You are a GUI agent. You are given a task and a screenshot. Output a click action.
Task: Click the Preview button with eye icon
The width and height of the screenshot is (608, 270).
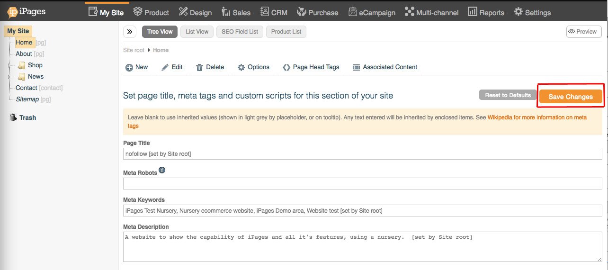(x=583, y=32)
